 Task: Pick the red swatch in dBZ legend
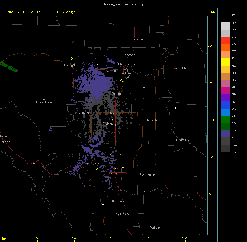click(x=225, y=40)
